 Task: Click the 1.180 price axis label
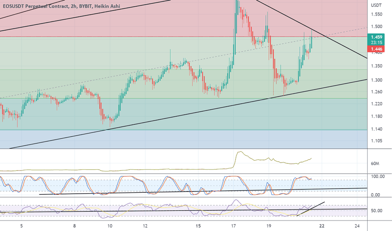(376, 116)
